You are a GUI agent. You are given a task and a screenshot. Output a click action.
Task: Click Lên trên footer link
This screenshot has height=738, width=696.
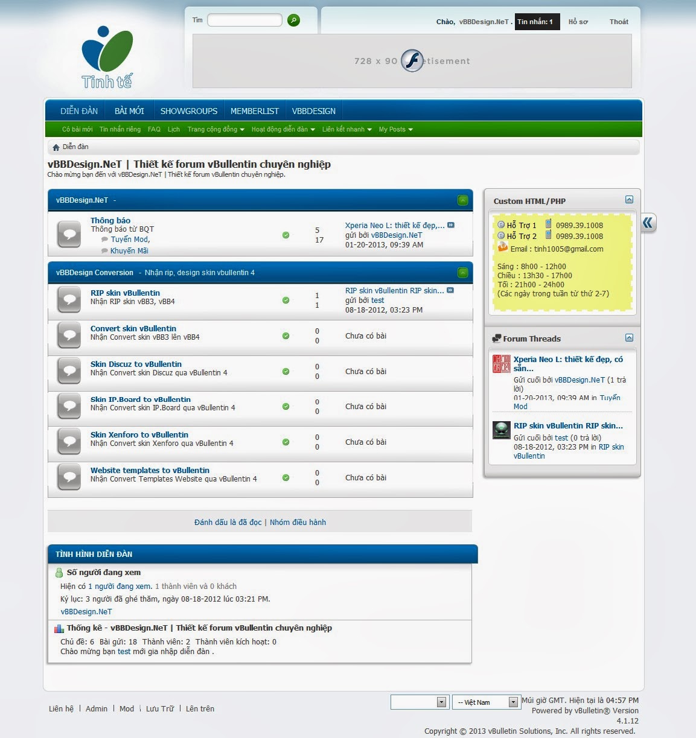(200, 708)
